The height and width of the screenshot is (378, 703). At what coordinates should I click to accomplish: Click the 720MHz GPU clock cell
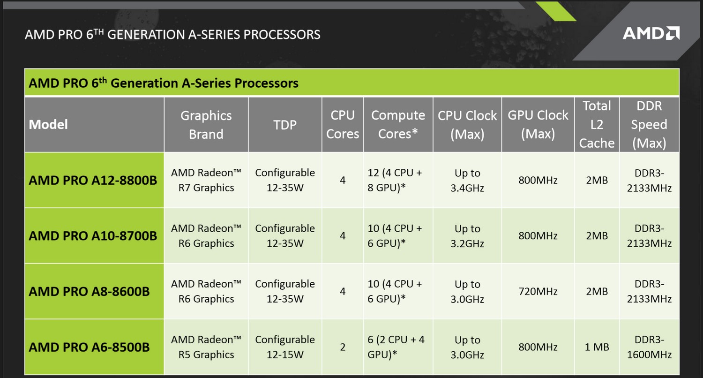click(538, 291)
